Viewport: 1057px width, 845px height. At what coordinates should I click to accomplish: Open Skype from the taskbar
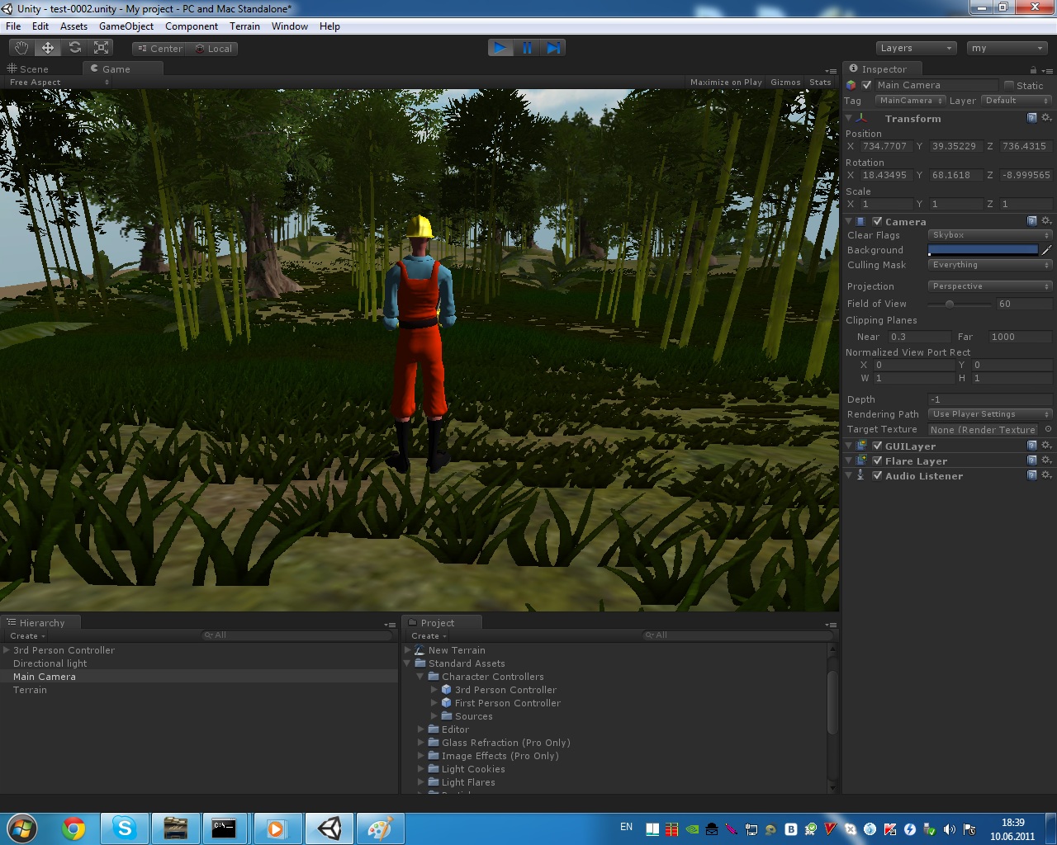125,828
